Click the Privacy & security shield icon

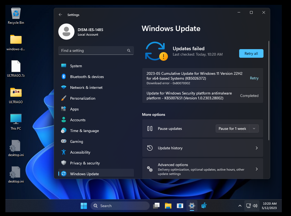pos(64,163)
